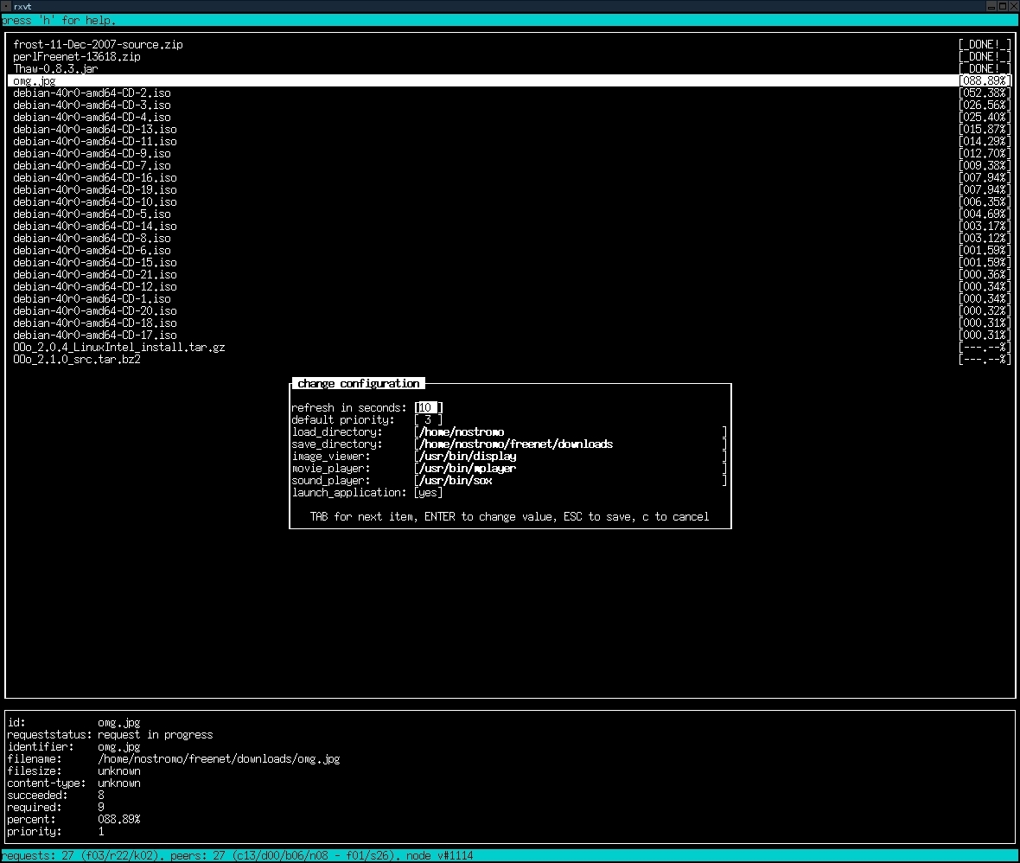Maximize the rxvt terminal window
Screen dimensions: 1020x863
coord(1002,6)
